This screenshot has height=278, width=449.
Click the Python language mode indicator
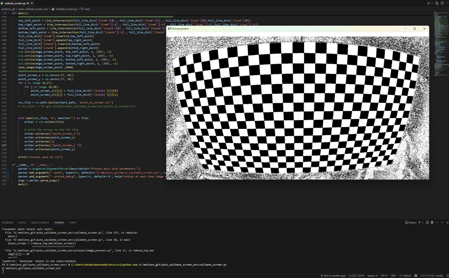406,276
